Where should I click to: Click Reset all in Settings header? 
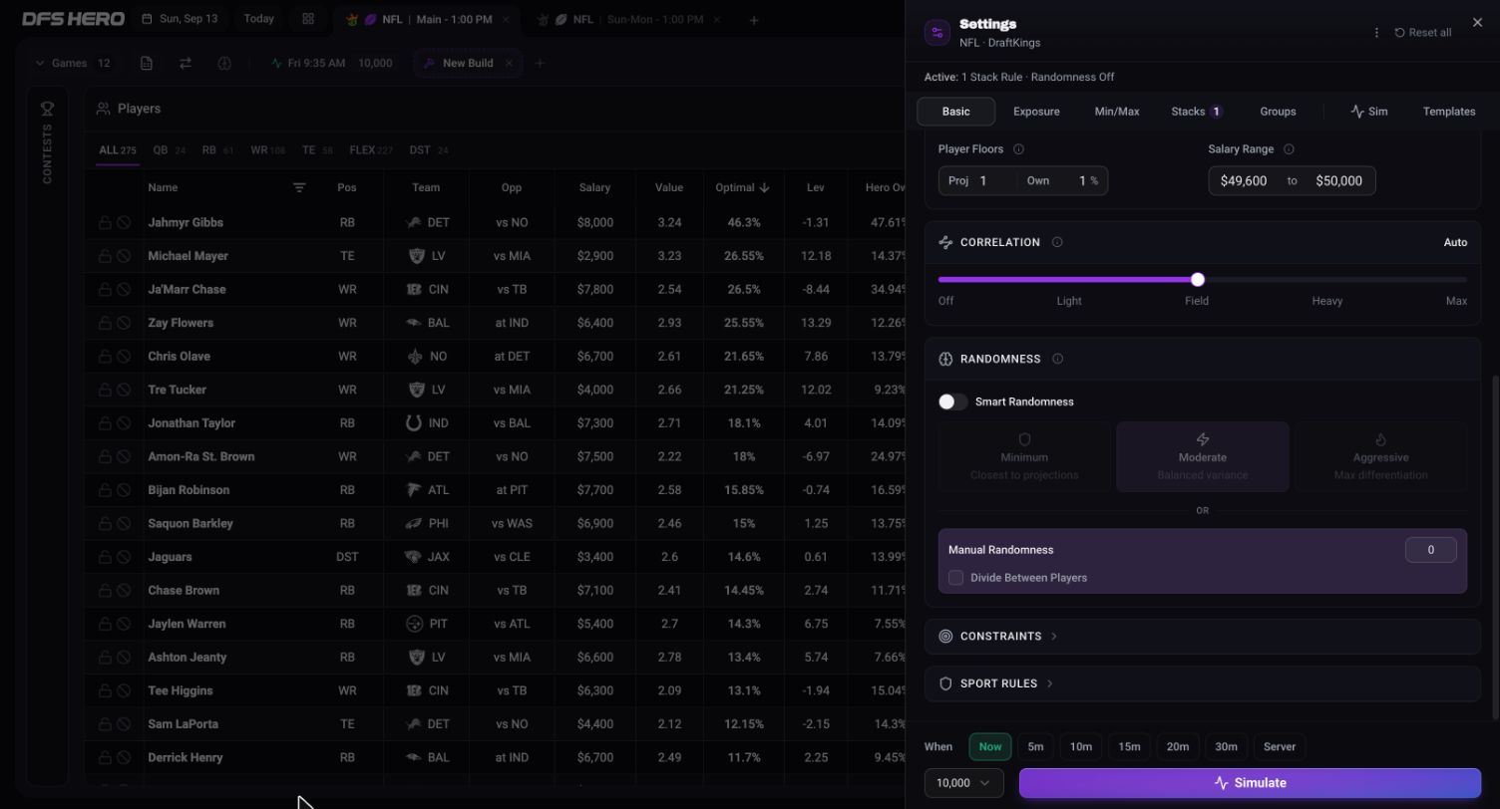(1423, 33)
